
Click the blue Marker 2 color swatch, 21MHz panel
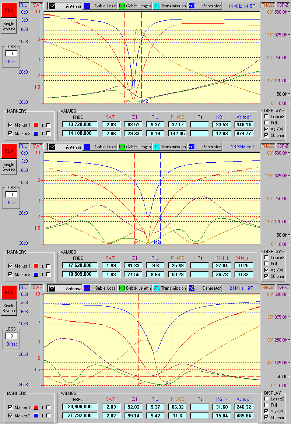36,416
